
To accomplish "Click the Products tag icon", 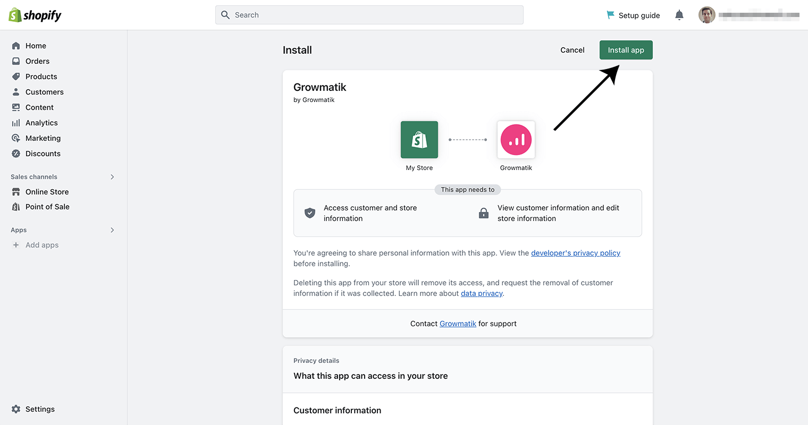I will (16, 76).
